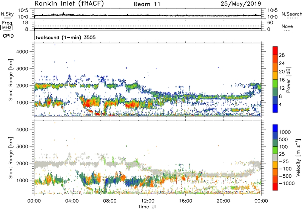Click the "20:00" time tick label

[x=223, y=201]
